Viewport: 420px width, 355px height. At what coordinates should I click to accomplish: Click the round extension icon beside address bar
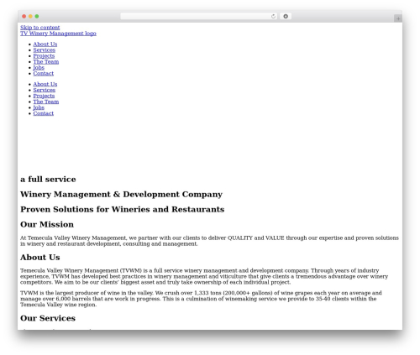pyautogui.click(x=286, y=17)
